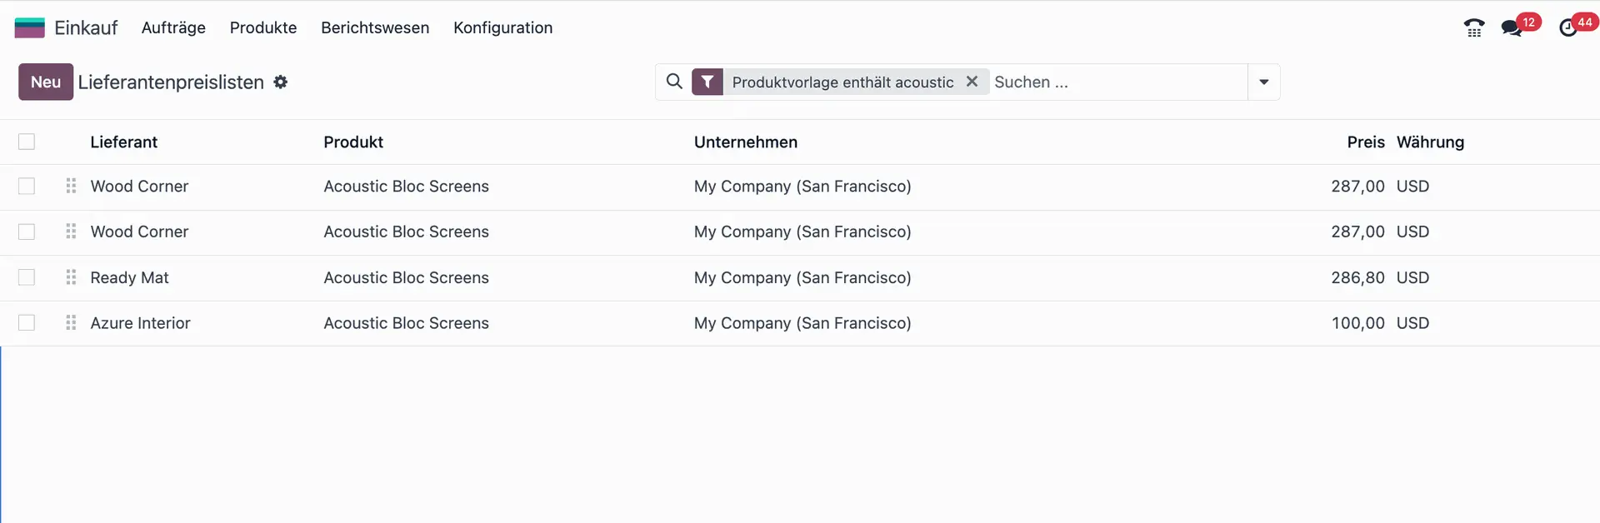Click drag handle of Azure Interior row

click(71, 323)
